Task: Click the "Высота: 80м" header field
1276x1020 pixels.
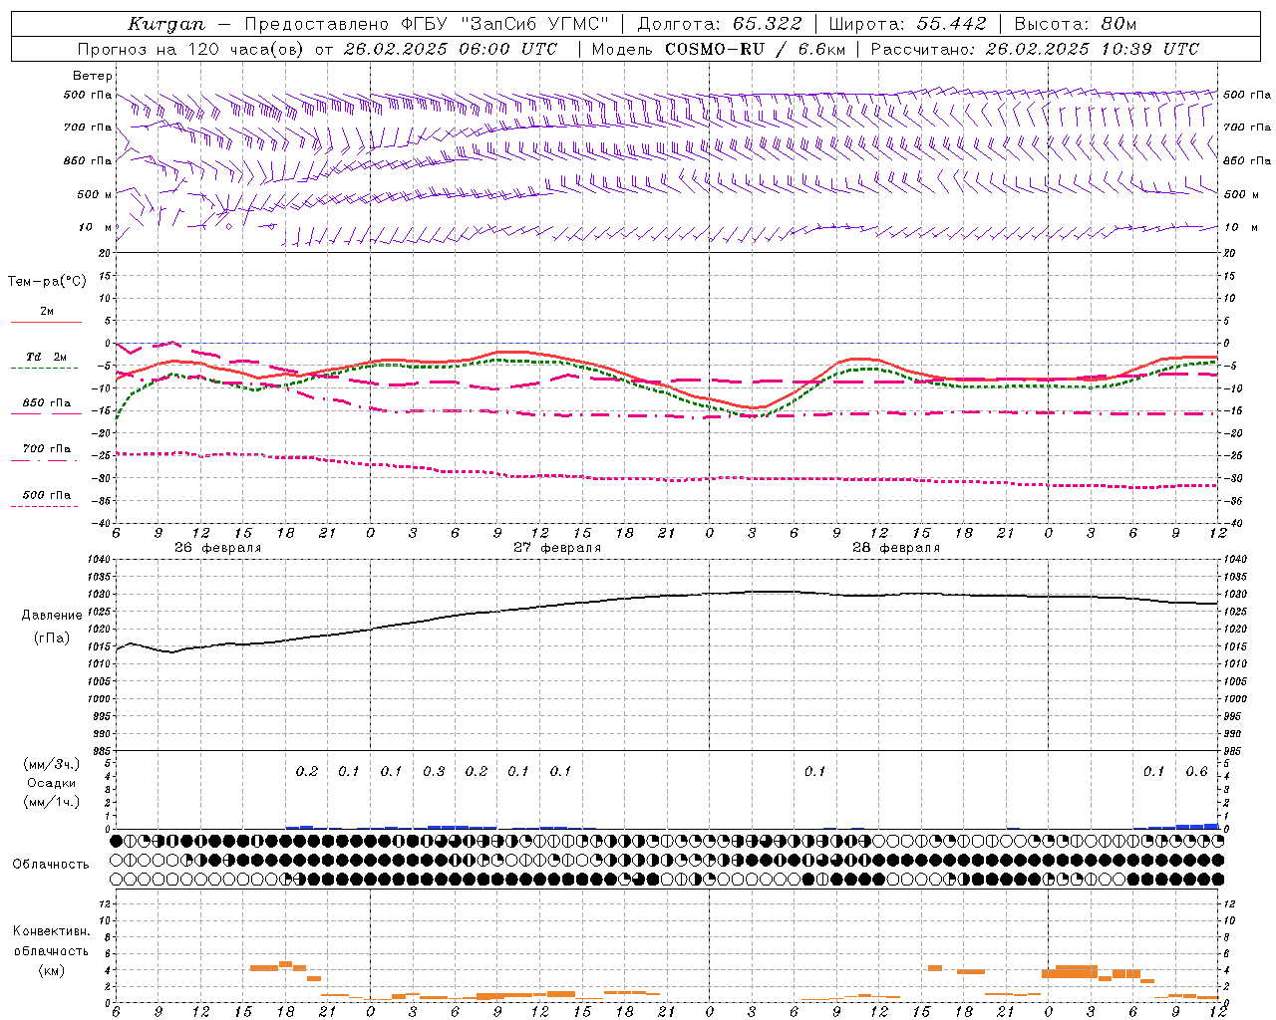Action: (1076, 24)
